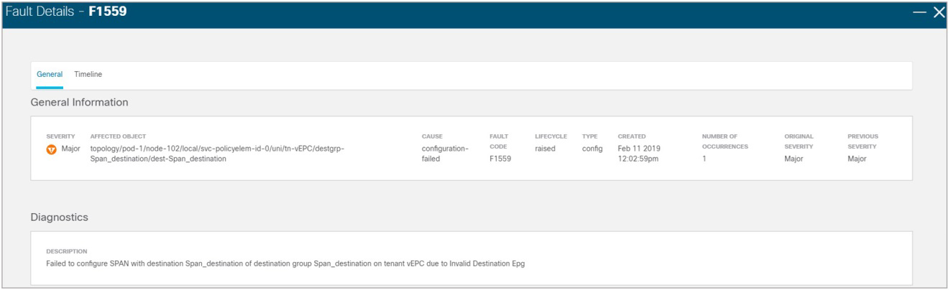Click the affected object path text

pos(217,154)
